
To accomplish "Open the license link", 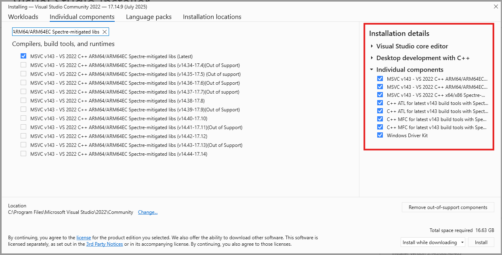I will [84, 238].
